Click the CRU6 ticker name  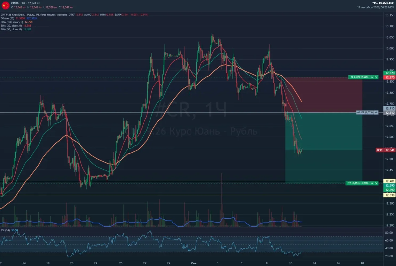click(x=15, y=3)
